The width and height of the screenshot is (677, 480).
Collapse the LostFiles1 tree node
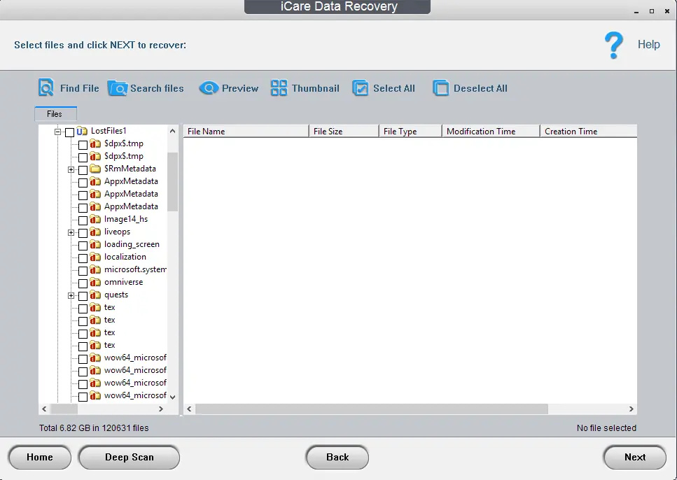pos(57,132)
